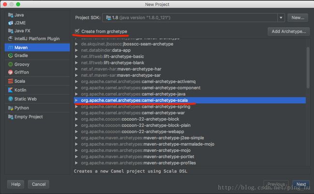Select Scala in the project type list

point(37,81)
